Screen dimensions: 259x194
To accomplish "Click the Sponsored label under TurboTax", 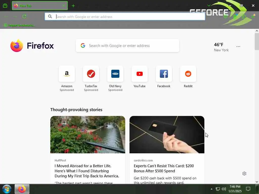I will coord(91,90).
